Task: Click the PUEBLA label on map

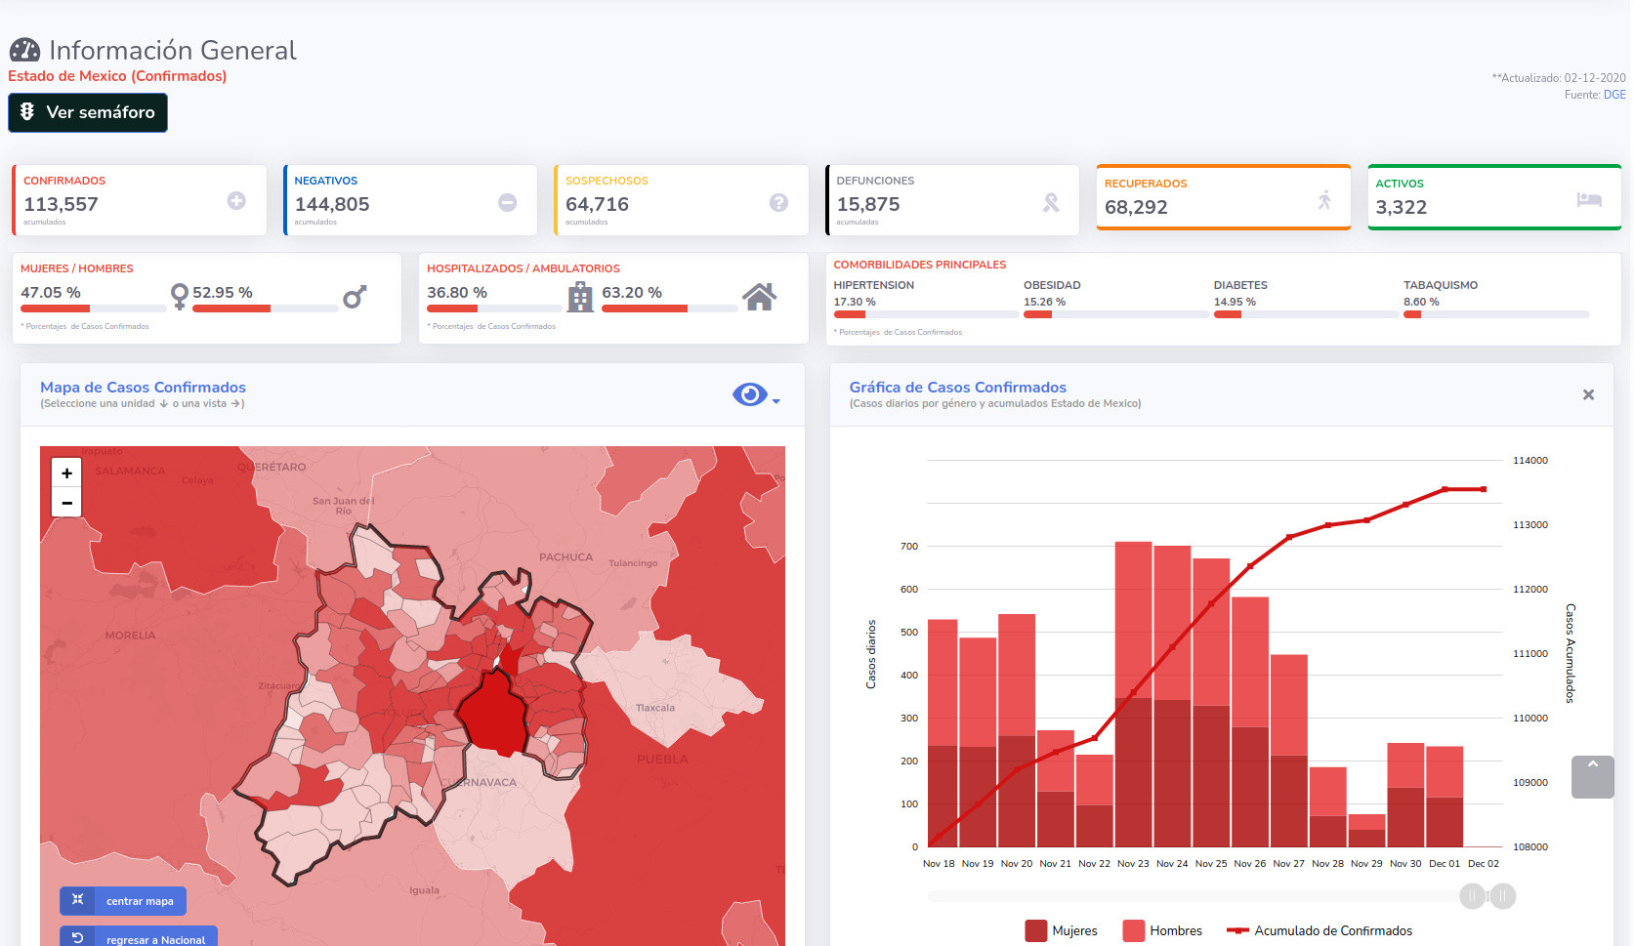Action: (x=662, y=759)
